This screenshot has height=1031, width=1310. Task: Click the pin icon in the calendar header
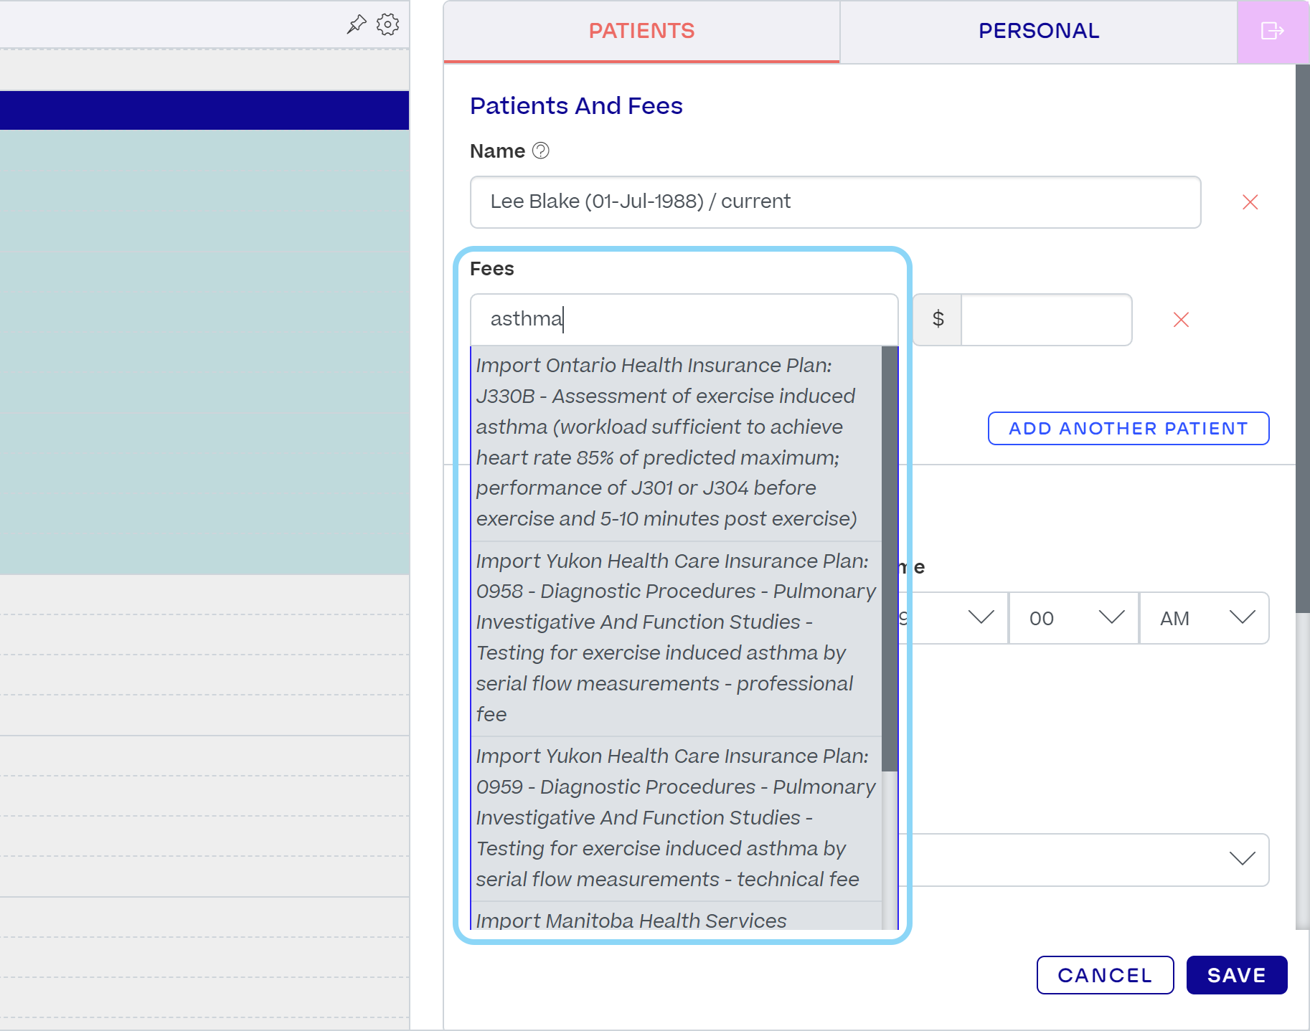tap(357, 24)
